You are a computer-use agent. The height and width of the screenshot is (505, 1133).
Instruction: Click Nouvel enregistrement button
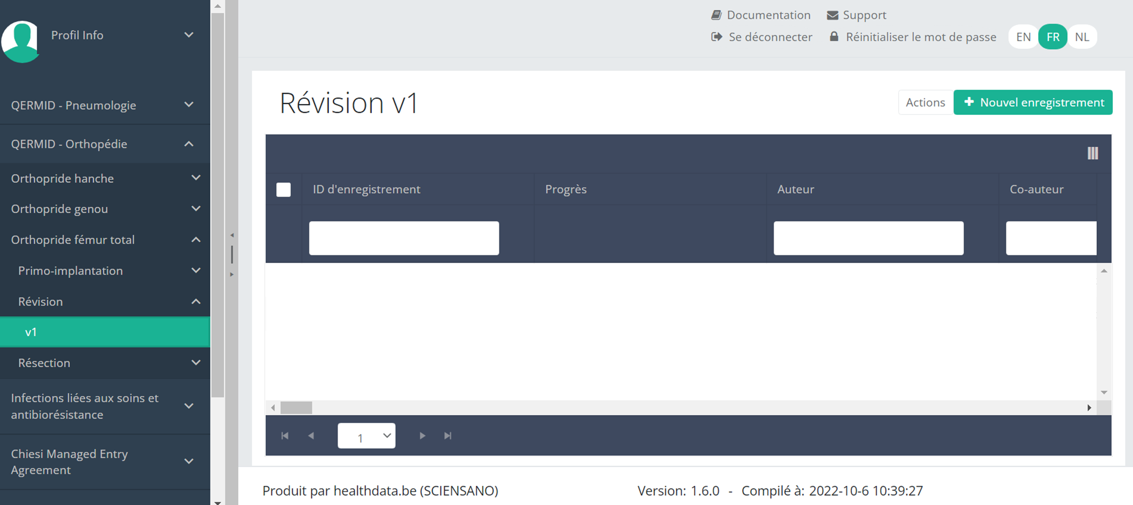click(x=1033, y=102)
